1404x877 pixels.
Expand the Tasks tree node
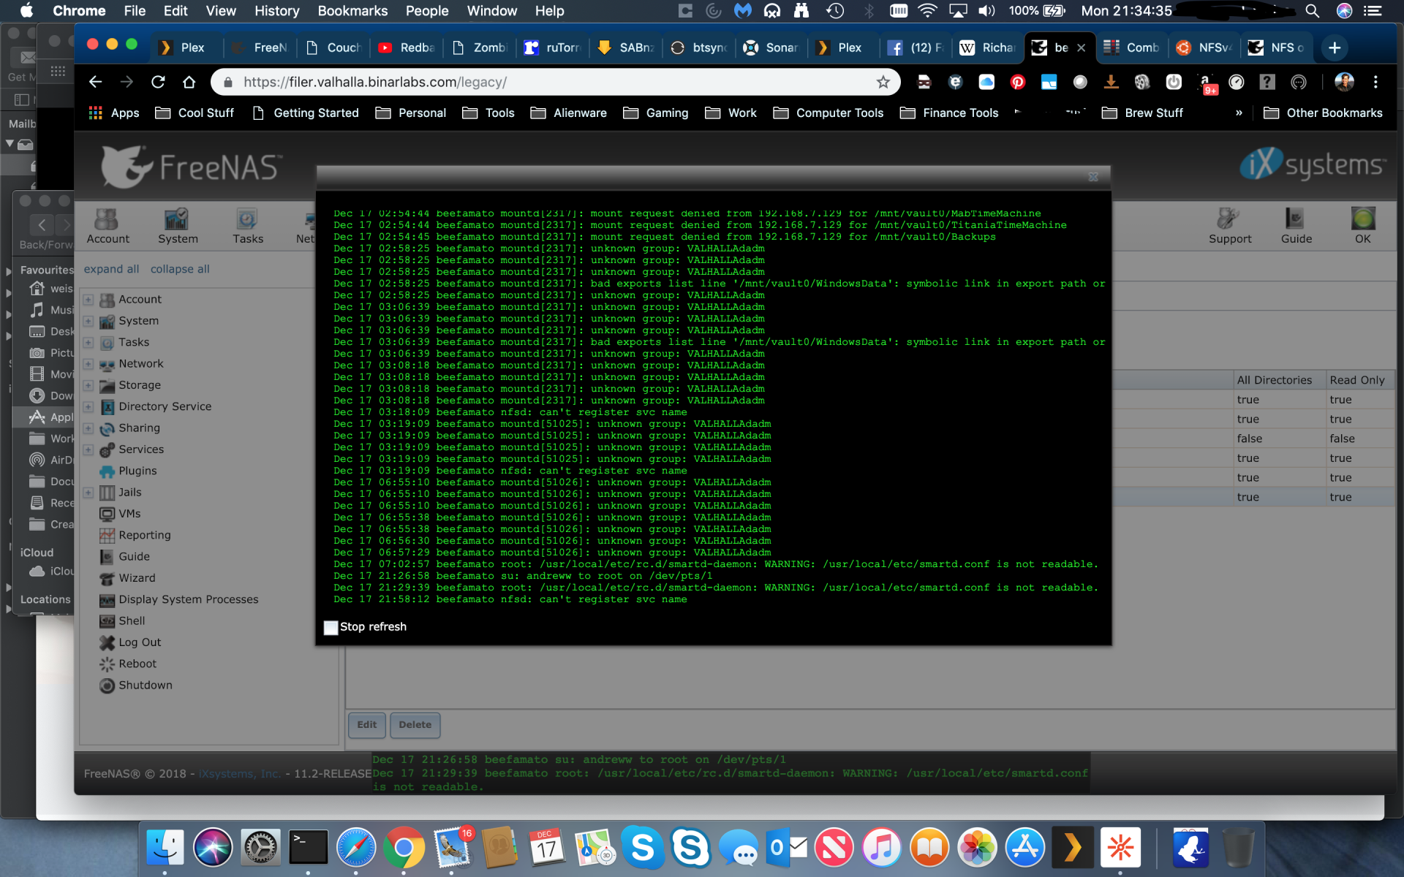tap(88, 342)
